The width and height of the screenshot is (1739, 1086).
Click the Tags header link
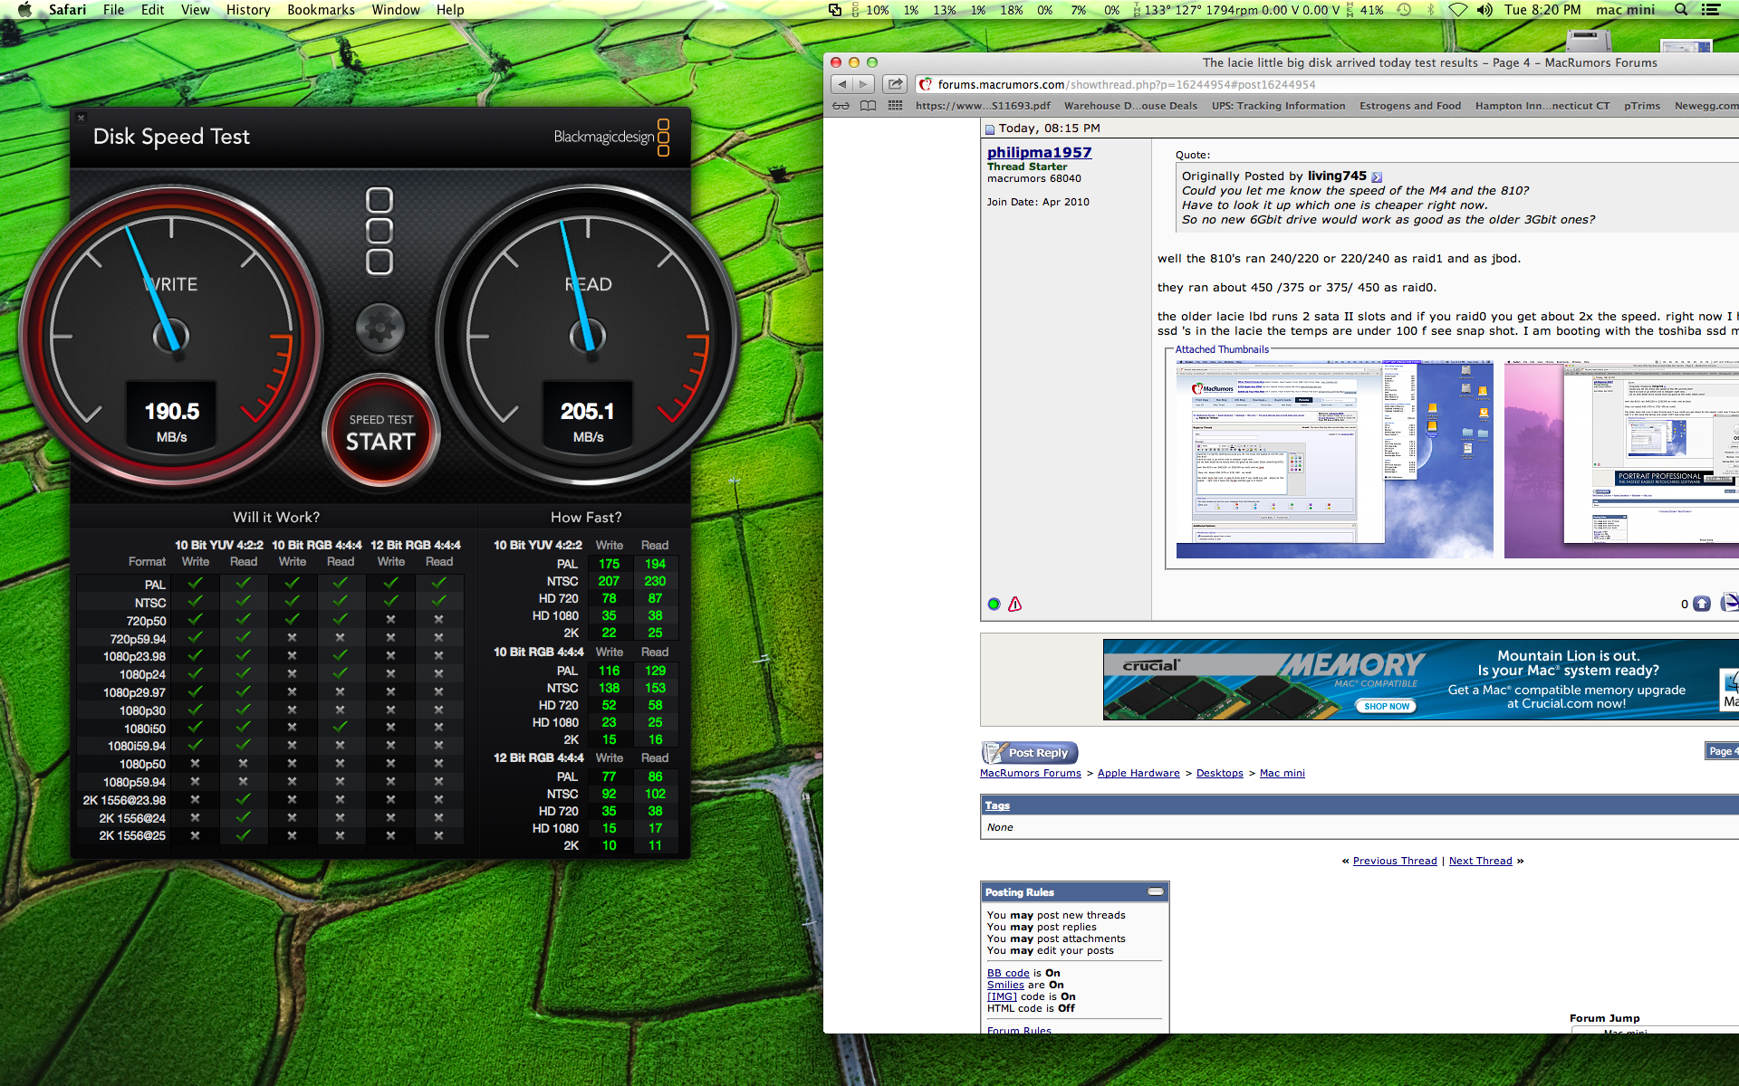click(x=997, y=805)
